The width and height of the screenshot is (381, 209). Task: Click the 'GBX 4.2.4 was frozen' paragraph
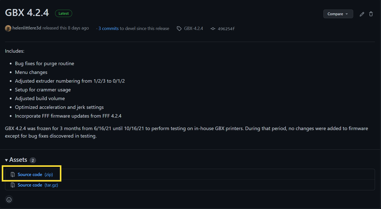pos(186,132)
